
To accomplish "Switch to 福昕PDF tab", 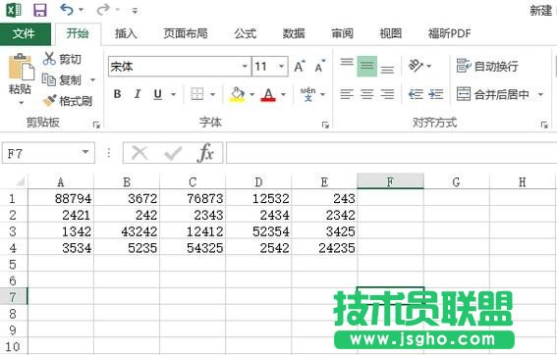I will point(449,33).
